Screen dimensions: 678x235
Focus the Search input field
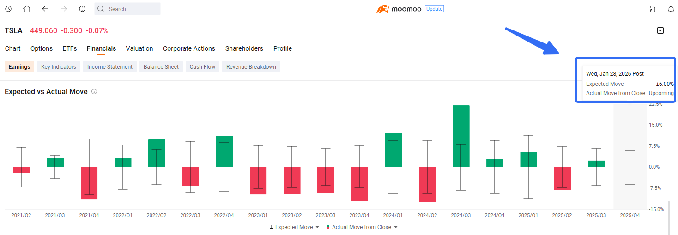tap(127, 9)
